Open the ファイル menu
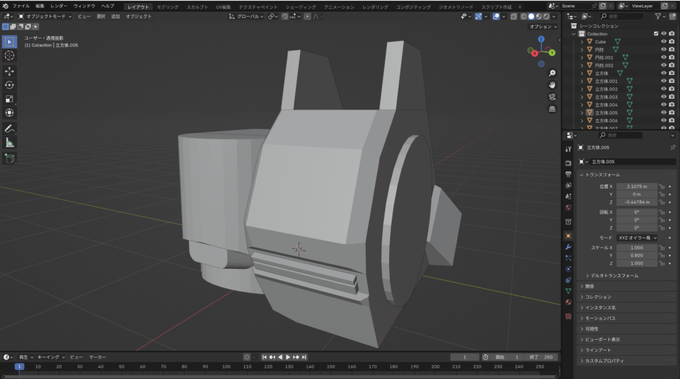 point(21,5)
